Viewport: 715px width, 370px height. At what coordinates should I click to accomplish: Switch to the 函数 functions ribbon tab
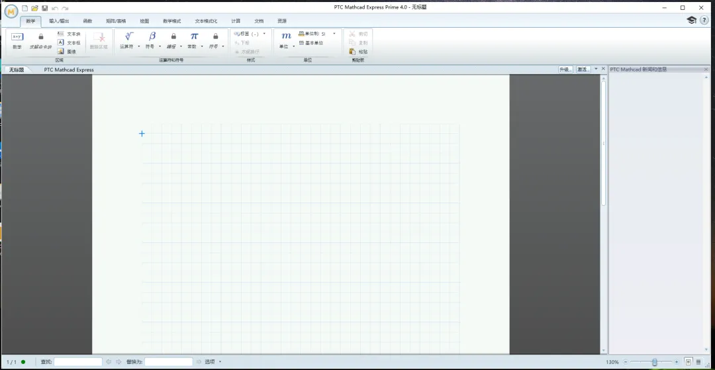pyautogui.click(x=87, y=21)
